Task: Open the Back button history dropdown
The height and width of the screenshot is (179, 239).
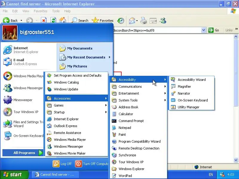Action: [21, 21]
